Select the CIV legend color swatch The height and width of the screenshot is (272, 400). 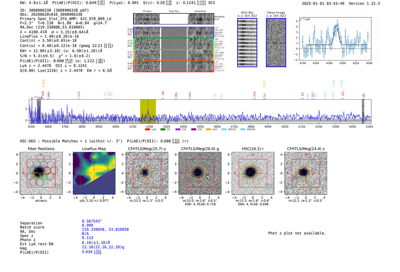click(x=178, y=129)
